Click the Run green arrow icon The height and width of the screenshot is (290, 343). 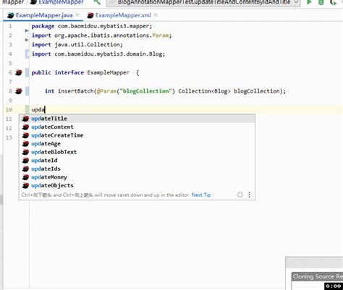tap(309, 2)
